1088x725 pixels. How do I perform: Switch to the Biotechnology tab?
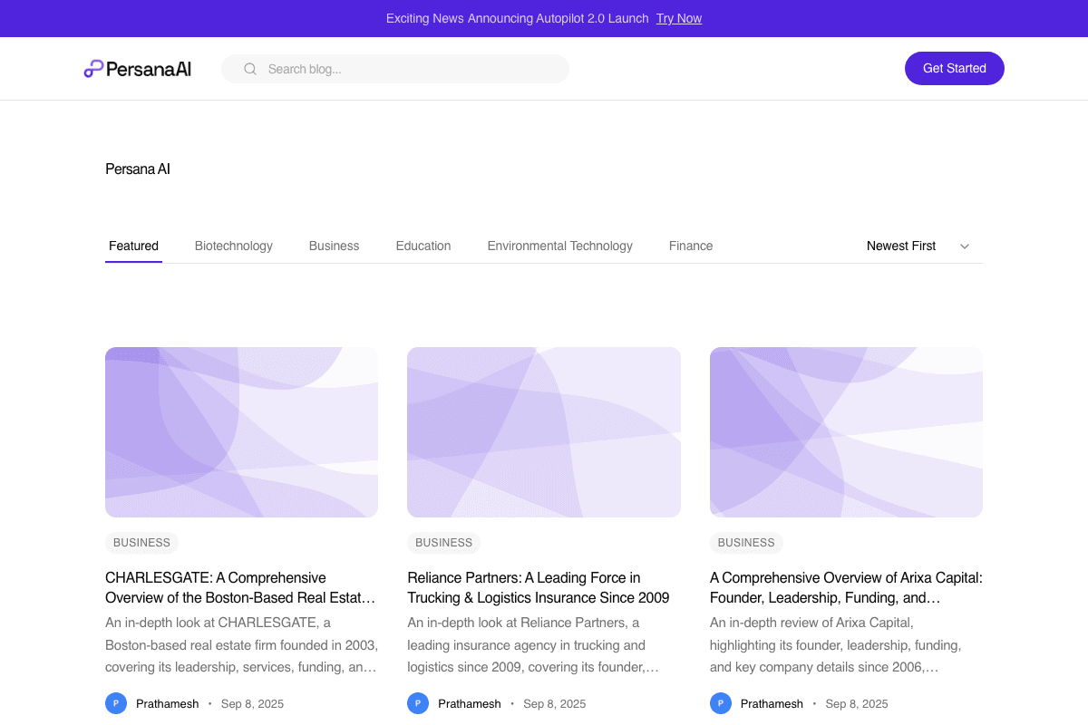pyautogui.click(x=233, y=246)
